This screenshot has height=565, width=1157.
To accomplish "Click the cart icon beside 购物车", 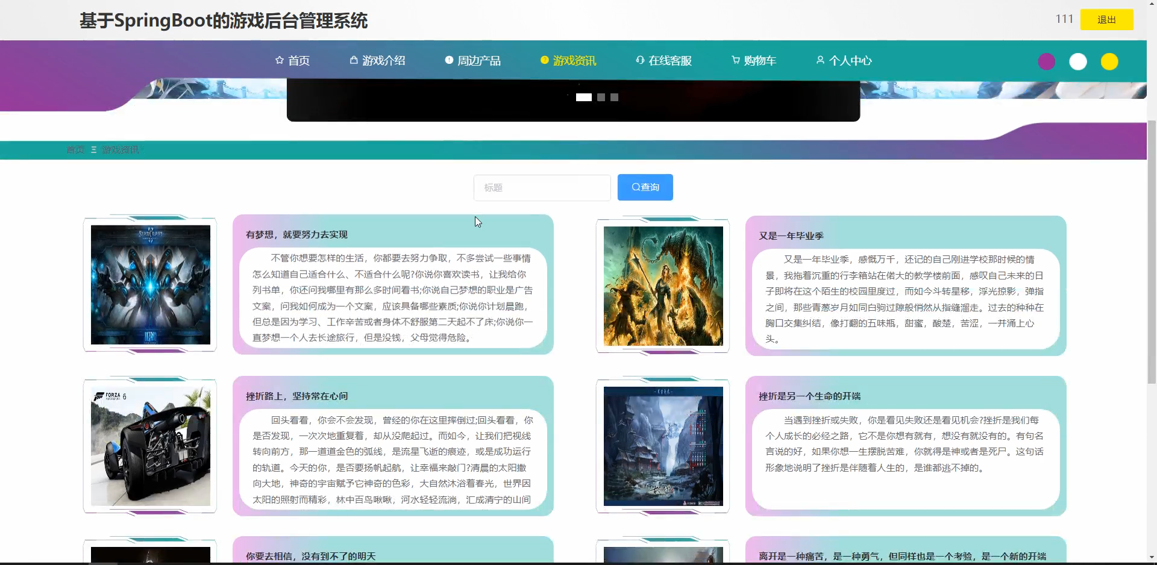I will (x=736, y=60).
